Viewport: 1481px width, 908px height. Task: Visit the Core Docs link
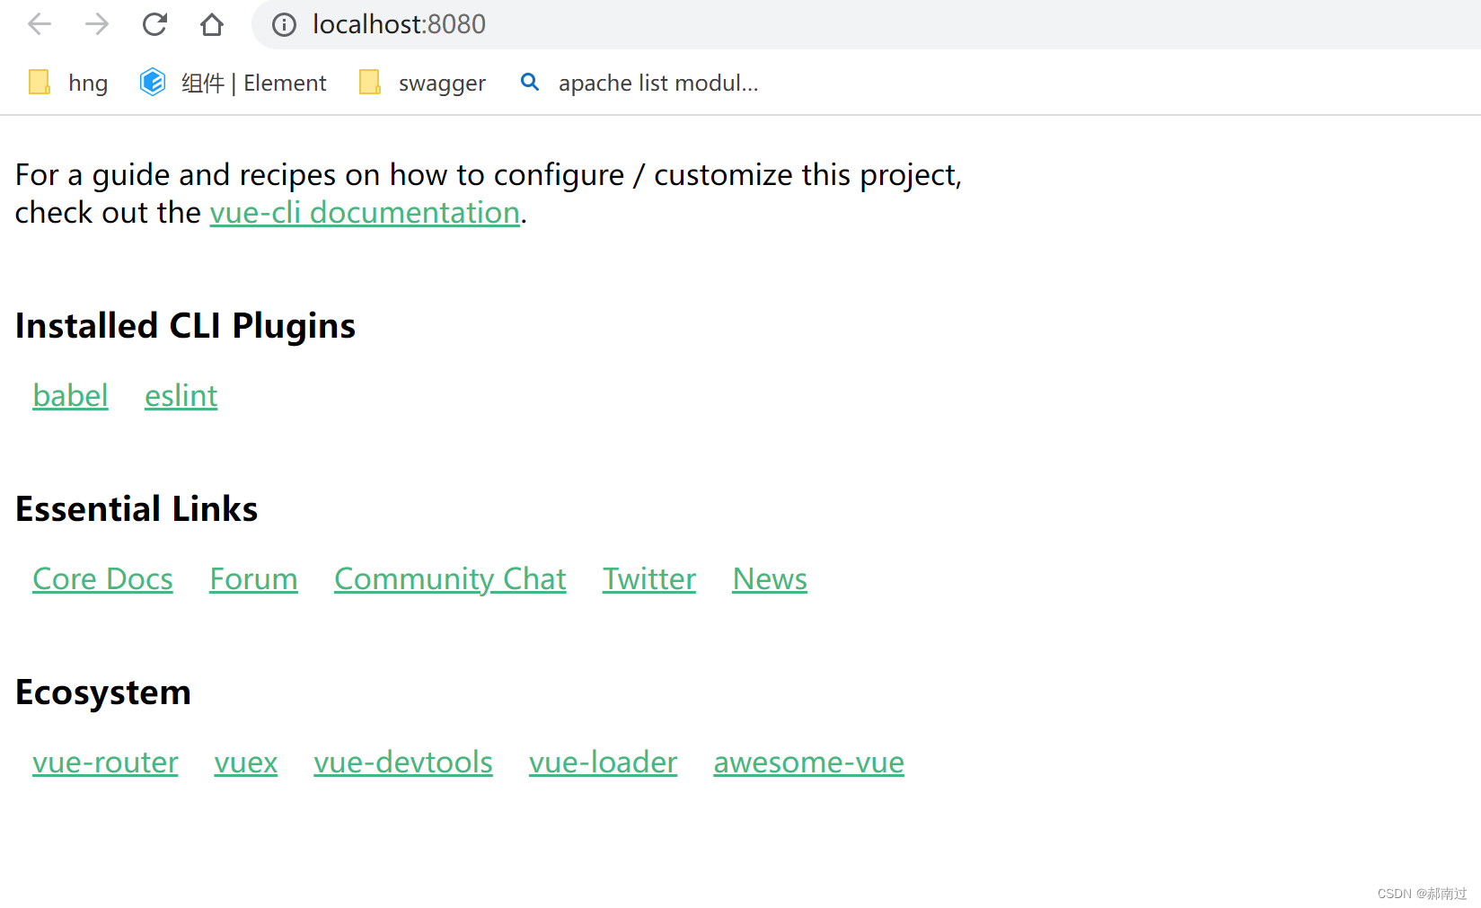(x=102, y=579)
